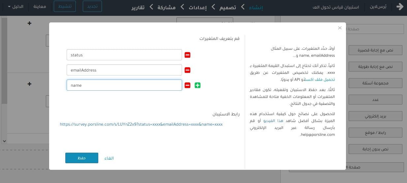Viewport: 407px width, 183px height.
Task: Remove the status variable with minus icon
Action: coord(187,55)
